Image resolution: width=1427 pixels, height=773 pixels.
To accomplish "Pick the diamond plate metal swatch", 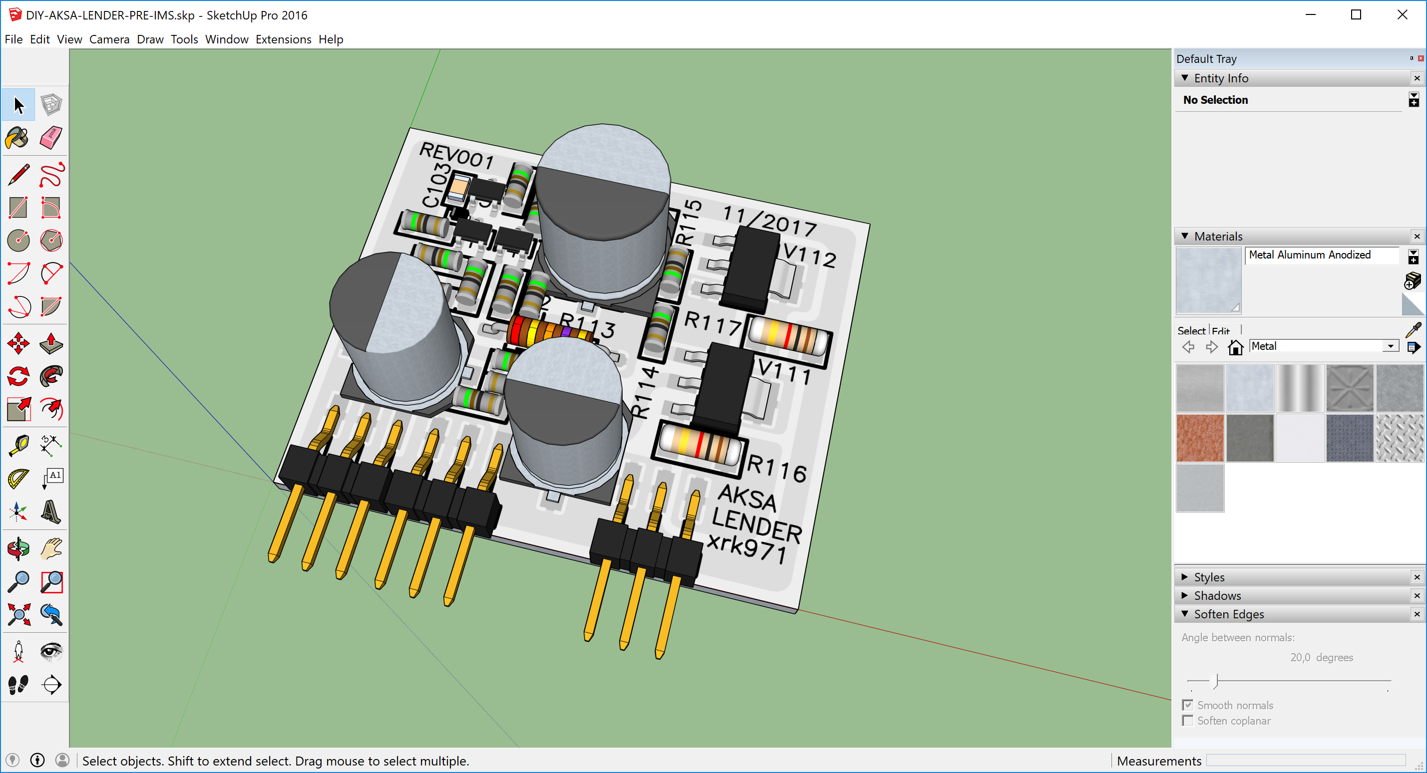I will click(1400, 438).
